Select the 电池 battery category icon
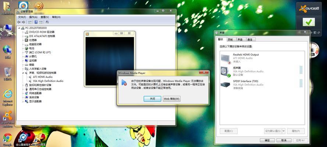Image resolution: width=327 pixels, height=147 pixels. (x=26, y=48)
